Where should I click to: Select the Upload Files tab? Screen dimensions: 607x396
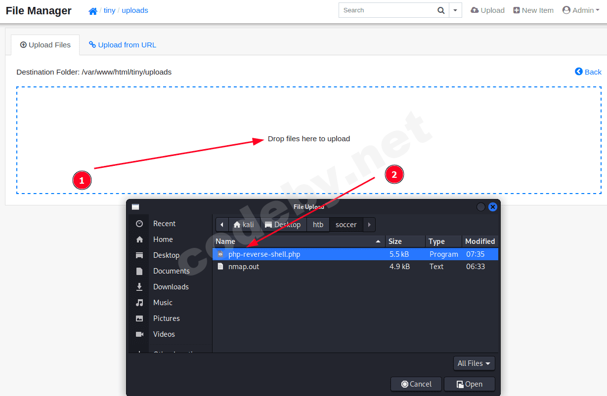tap(45, 45)
